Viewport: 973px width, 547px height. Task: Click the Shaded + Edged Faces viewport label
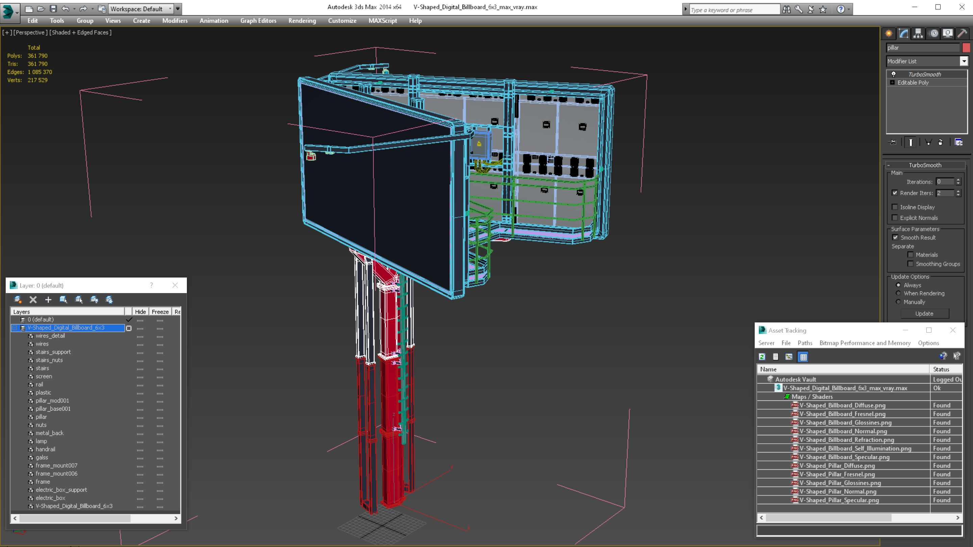pos(80,32)
